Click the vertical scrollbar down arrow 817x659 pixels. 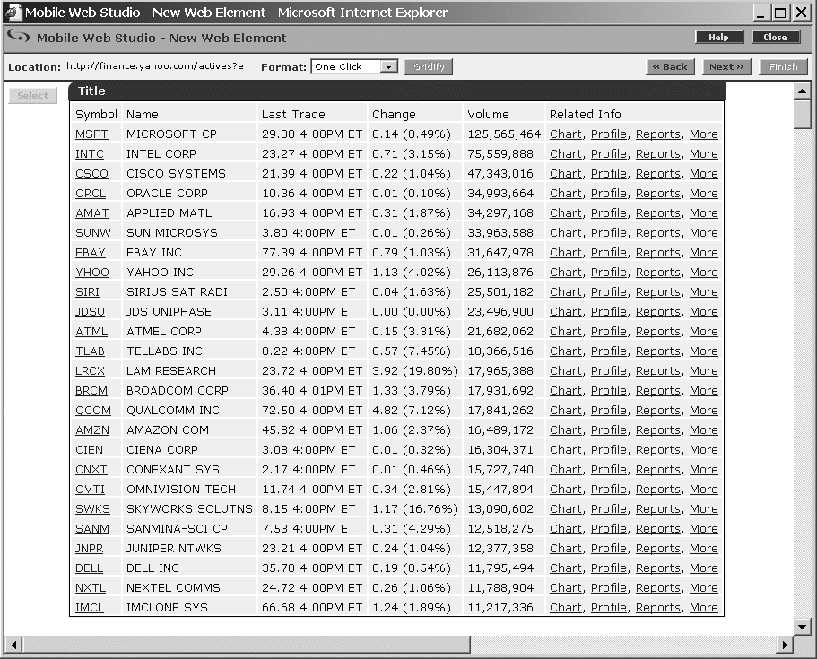pos(803,626)
